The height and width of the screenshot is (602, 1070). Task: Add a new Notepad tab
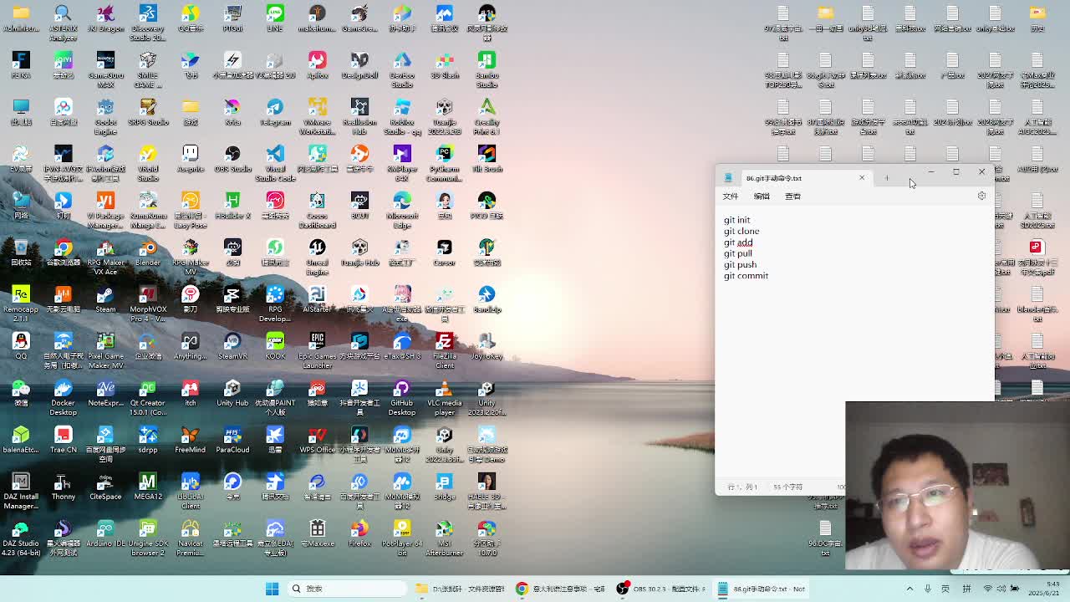[887, 178]
